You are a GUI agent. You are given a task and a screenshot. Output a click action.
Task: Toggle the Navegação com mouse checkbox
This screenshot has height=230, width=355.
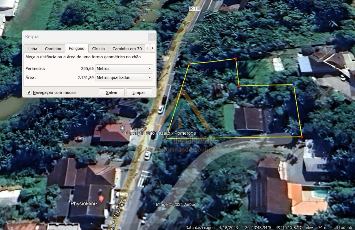pos(29,92)
